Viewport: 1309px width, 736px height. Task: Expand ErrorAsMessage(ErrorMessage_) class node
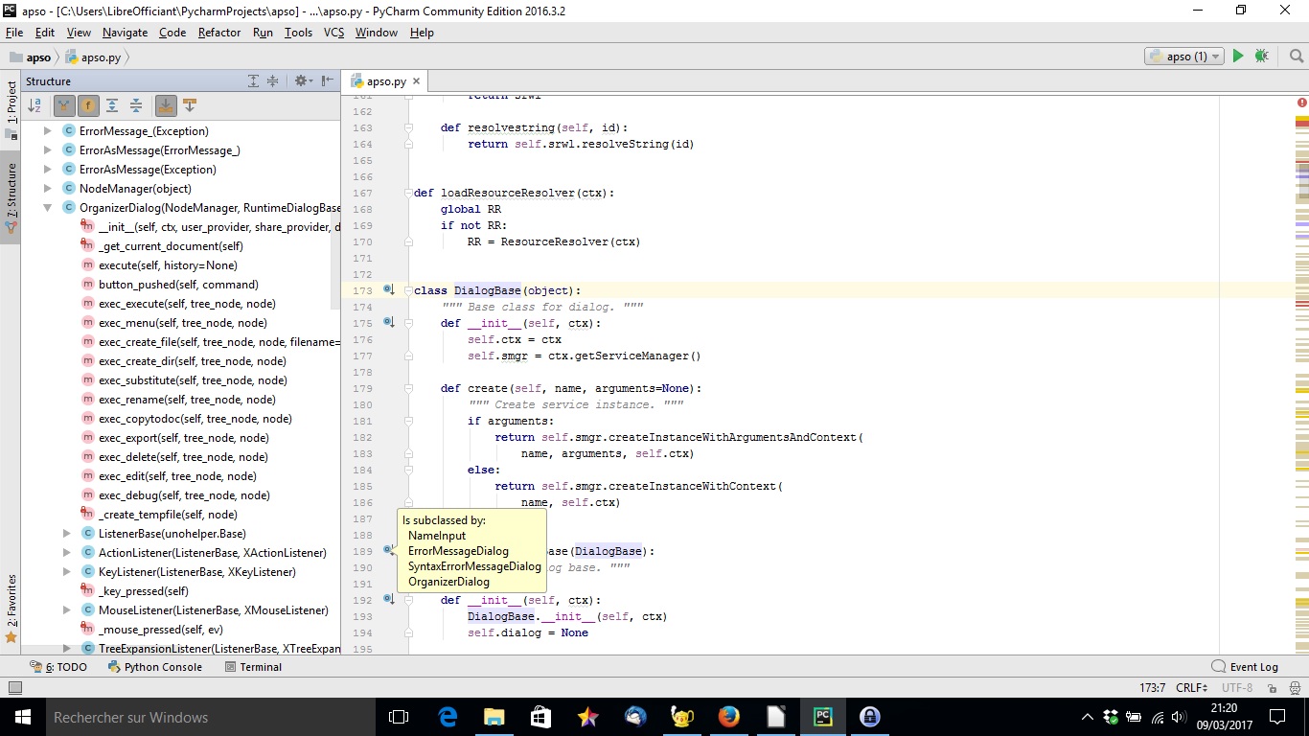coord(48,150)
